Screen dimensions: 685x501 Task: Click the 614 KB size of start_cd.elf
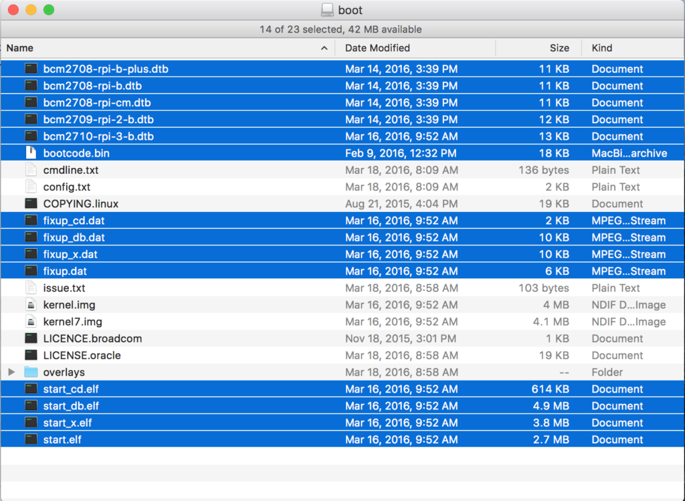(550, 389)
